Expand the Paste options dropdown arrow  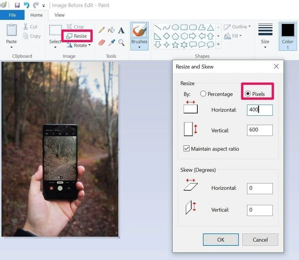pyautogui.click(x=12, y=47)
